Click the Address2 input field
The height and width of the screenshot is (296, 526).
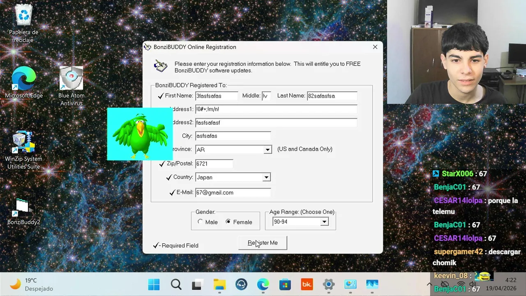click(x=276, y=123)
